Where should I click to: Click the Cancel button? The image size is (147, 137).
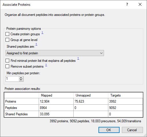click(x=132, y=130)
